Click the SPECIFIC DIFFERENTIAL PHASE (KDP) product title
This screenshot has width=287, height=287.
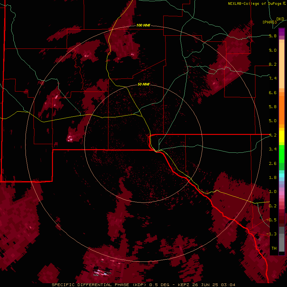coord(98,285)
